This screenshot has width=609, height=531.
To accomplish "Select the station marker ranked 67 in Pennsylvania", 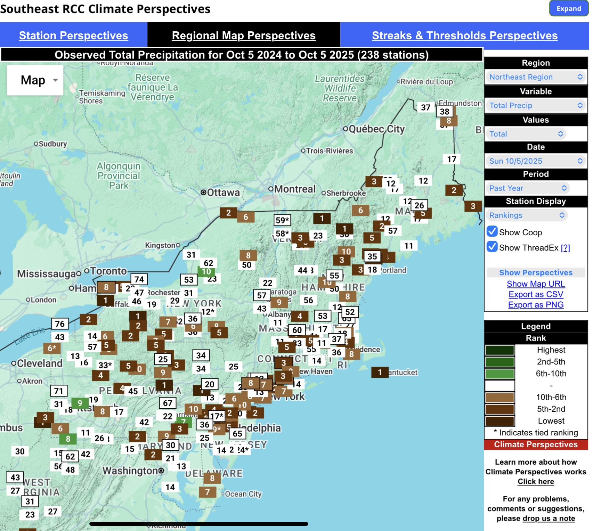I will [168, 403].
